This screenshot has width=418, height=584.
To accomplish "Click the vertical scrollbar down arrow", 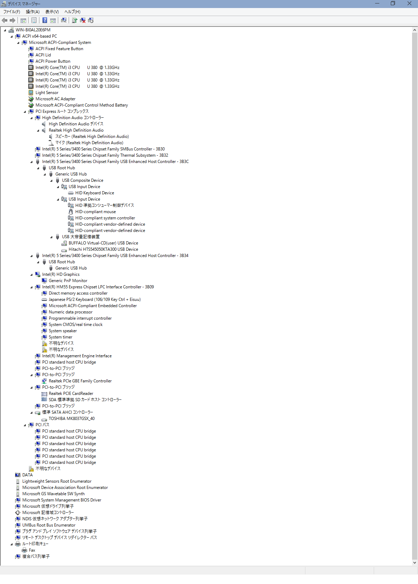I will 415,562.
